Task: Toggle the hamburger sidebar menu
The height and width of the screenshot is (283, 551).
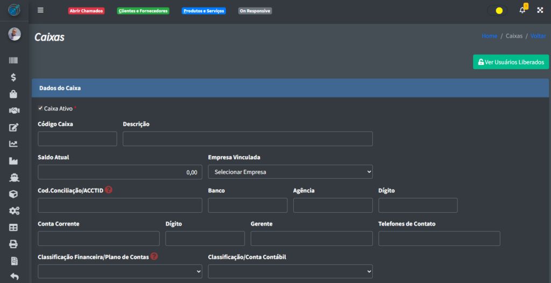Action: (x=41, y=10)
